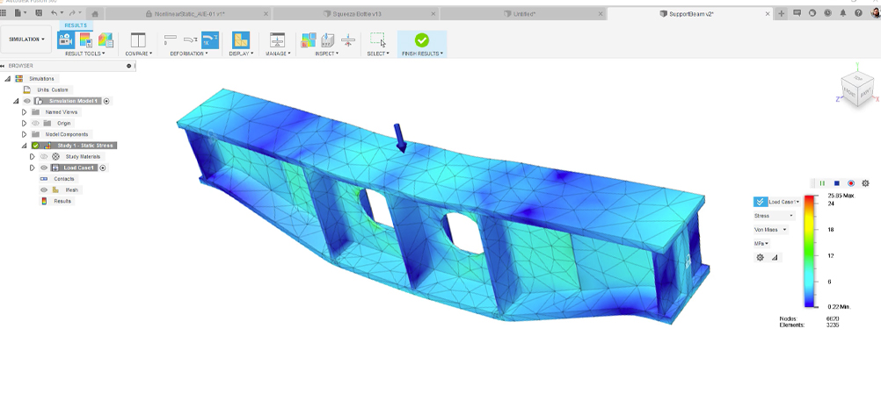This screenshot has height=400, width=881.
Task: Click the ViewCube FRONT face
Action: click(x=851, y=91)
